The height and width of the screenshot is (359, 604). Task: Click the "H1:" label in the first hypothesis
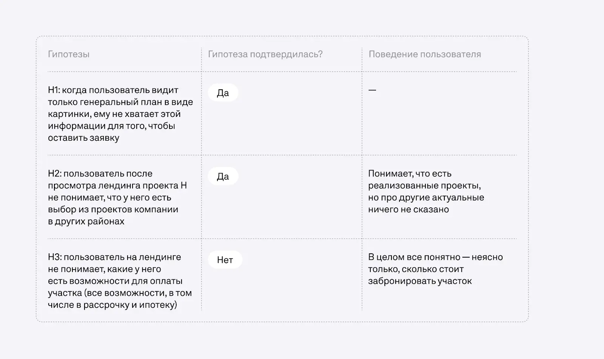pos(54,90)
